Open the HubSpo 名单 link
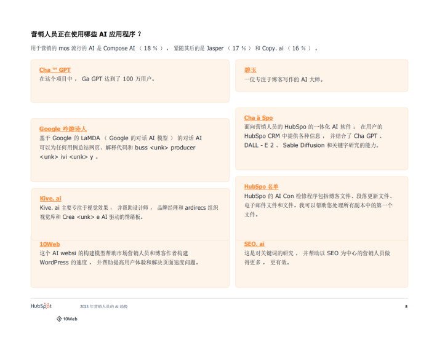 tap(262, 186)
